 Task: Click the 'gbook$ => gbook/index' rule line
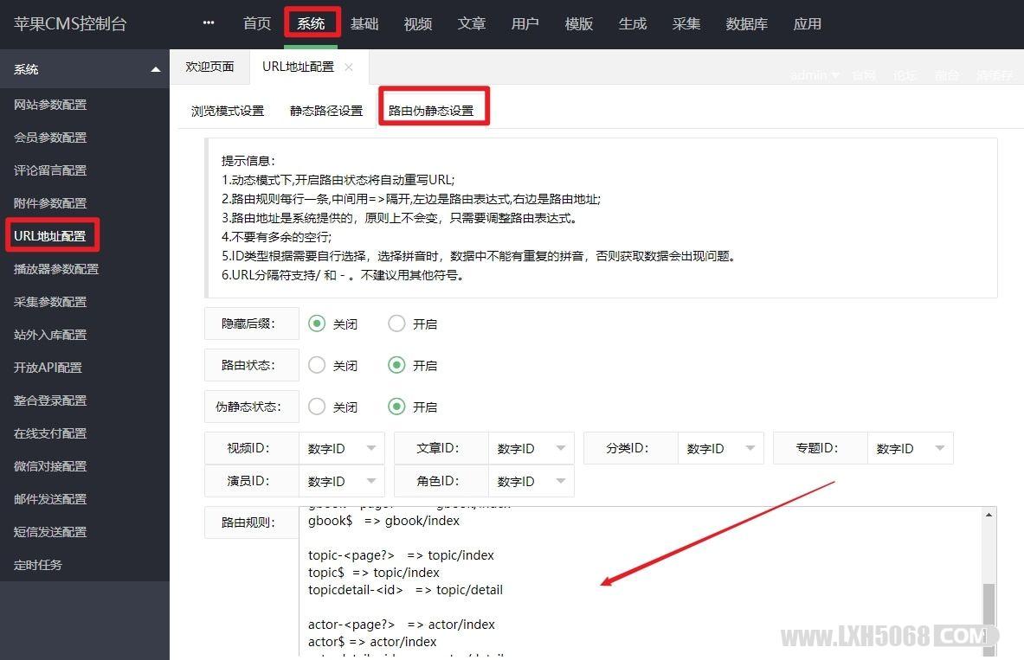[x=383, y=521]
